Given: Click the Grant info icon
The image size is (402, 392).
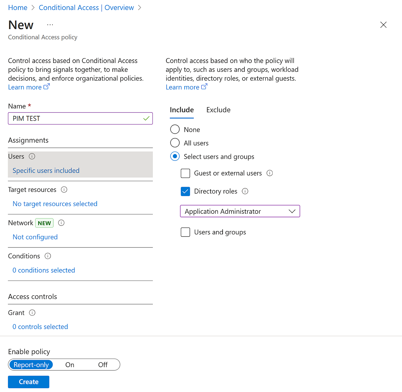Looking at the screenshot, I should [x=32, y=313].
